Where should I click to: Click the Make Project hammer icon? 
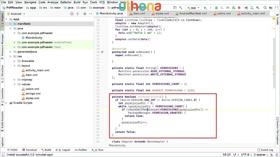click(181, 8)
